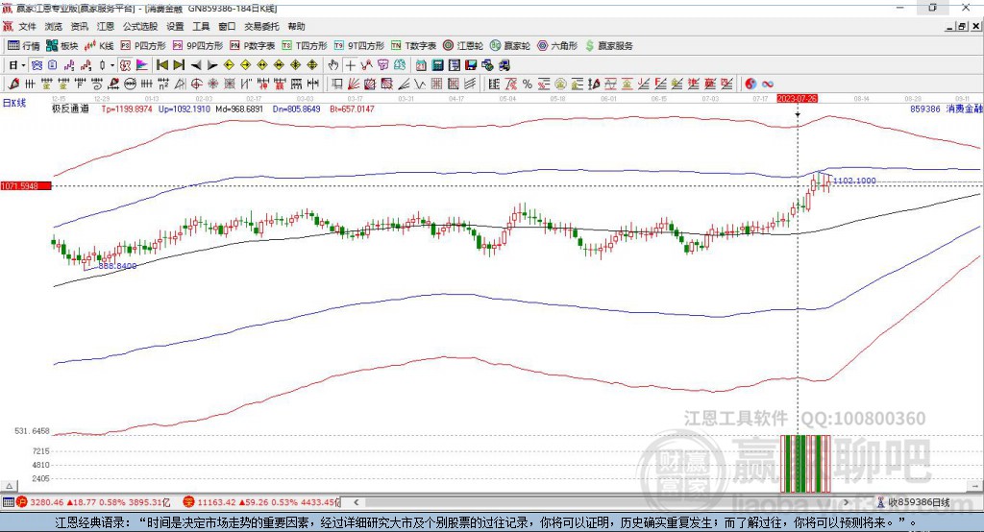Open the 9P四方形 tool
This screenshot has height=532, width=984.
tap(197, 46)
